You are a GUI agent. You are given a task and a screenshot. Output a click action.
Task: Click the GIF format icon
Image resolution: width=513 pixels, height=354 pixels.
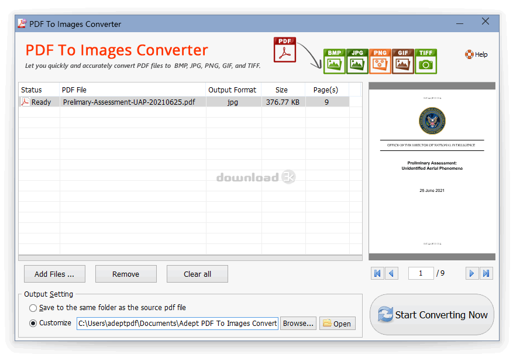[x=403, y=61]
